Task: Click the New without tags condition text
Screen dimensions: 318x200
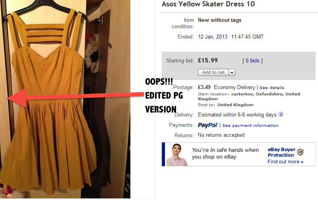Action: tap(220, 20)
